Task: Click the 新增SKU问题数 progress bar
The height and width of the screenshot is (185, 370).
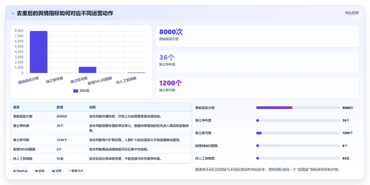Action: (298, 146)
